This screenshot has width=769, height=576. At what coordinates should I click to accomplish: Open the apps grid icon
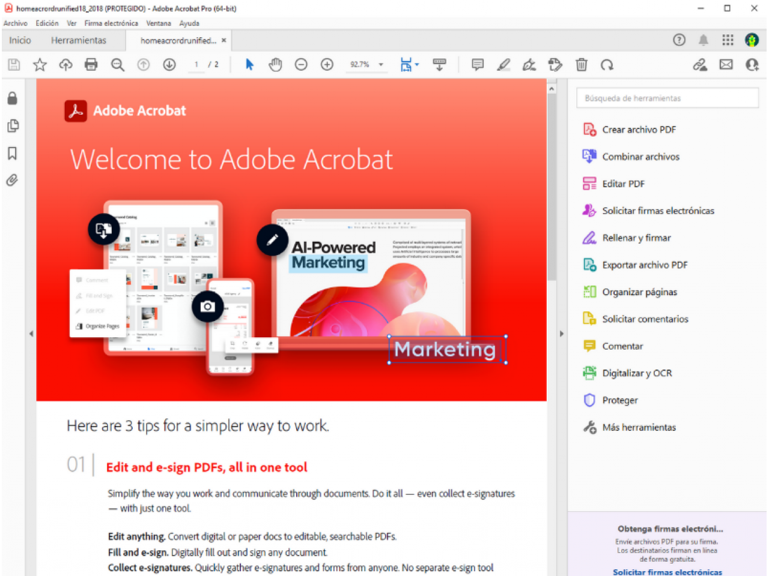(728, 40)
